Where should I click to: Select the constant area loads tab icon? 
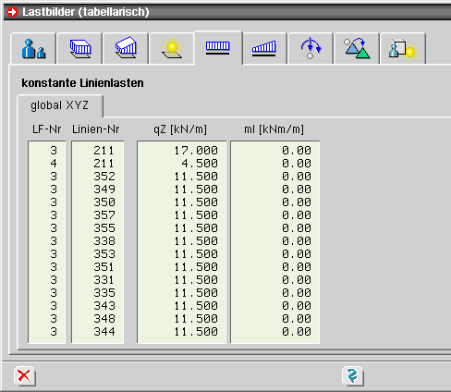79,49
